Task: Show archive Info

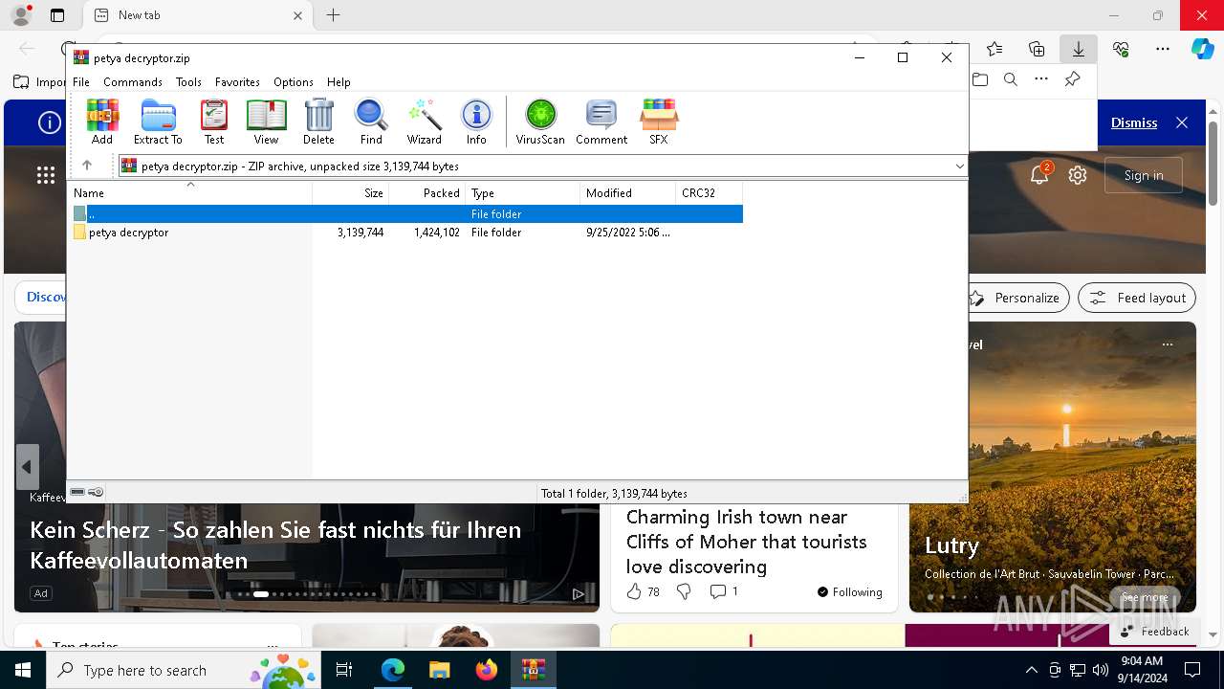Action: [x=476, y=122]
